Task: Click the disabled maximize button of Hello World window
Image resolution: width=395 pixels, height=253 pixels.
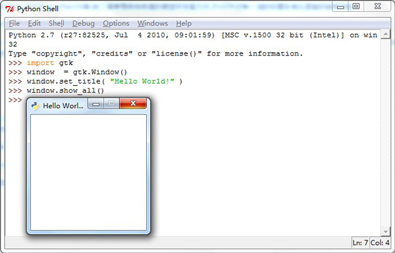Action: pyautogui.click(x=111, y=103)
